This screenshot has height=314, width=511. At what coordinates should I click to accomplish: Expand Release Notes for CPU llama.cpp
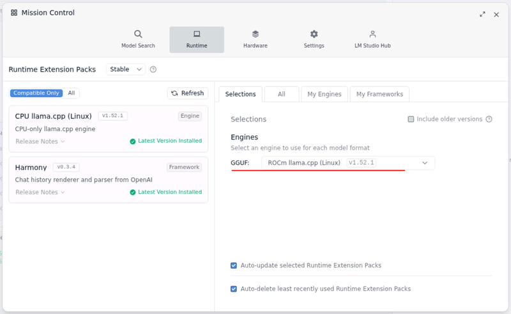point(40,141)
